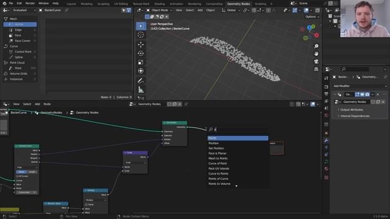Choose Set Position from search results

[238, 148]
